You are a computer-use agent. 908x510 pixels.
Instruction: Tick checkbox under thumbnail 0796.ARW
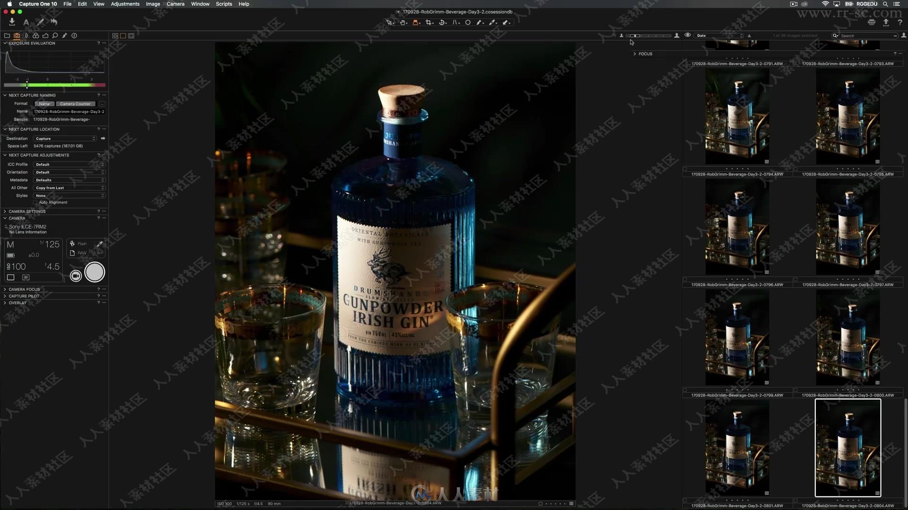pyautogui.click(x=685, y=279)
